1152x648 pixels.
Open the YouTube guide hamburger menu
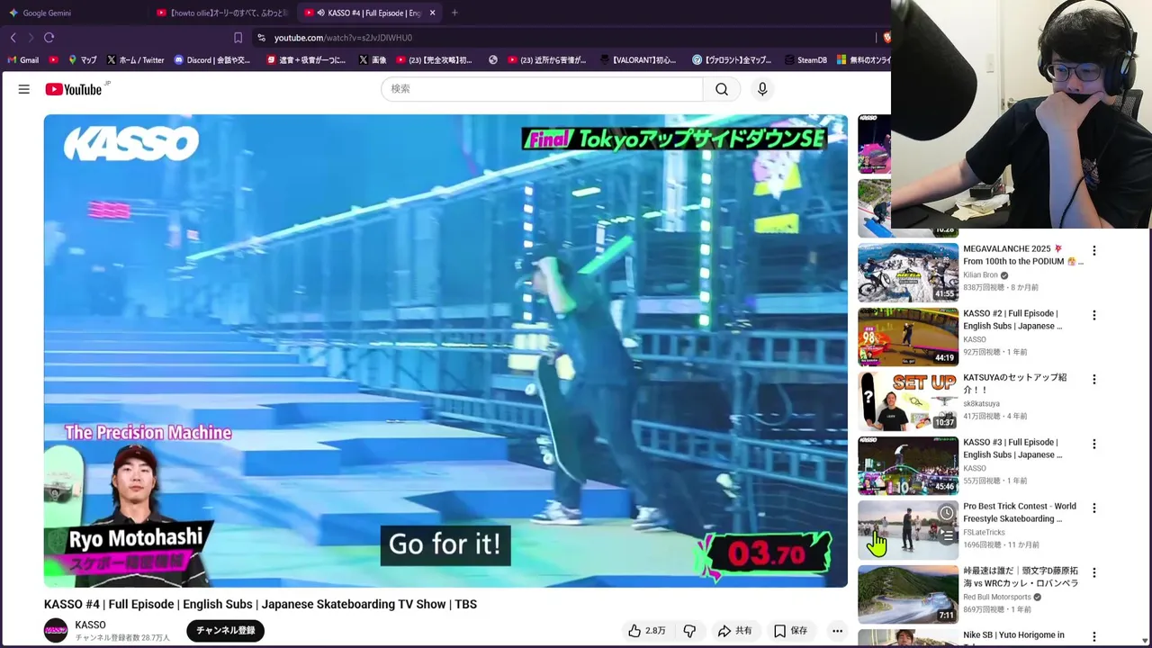click(24, 89)
